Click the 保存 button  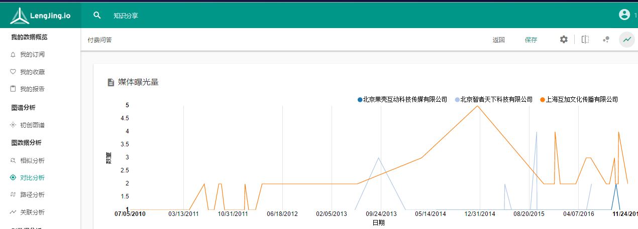531,40
